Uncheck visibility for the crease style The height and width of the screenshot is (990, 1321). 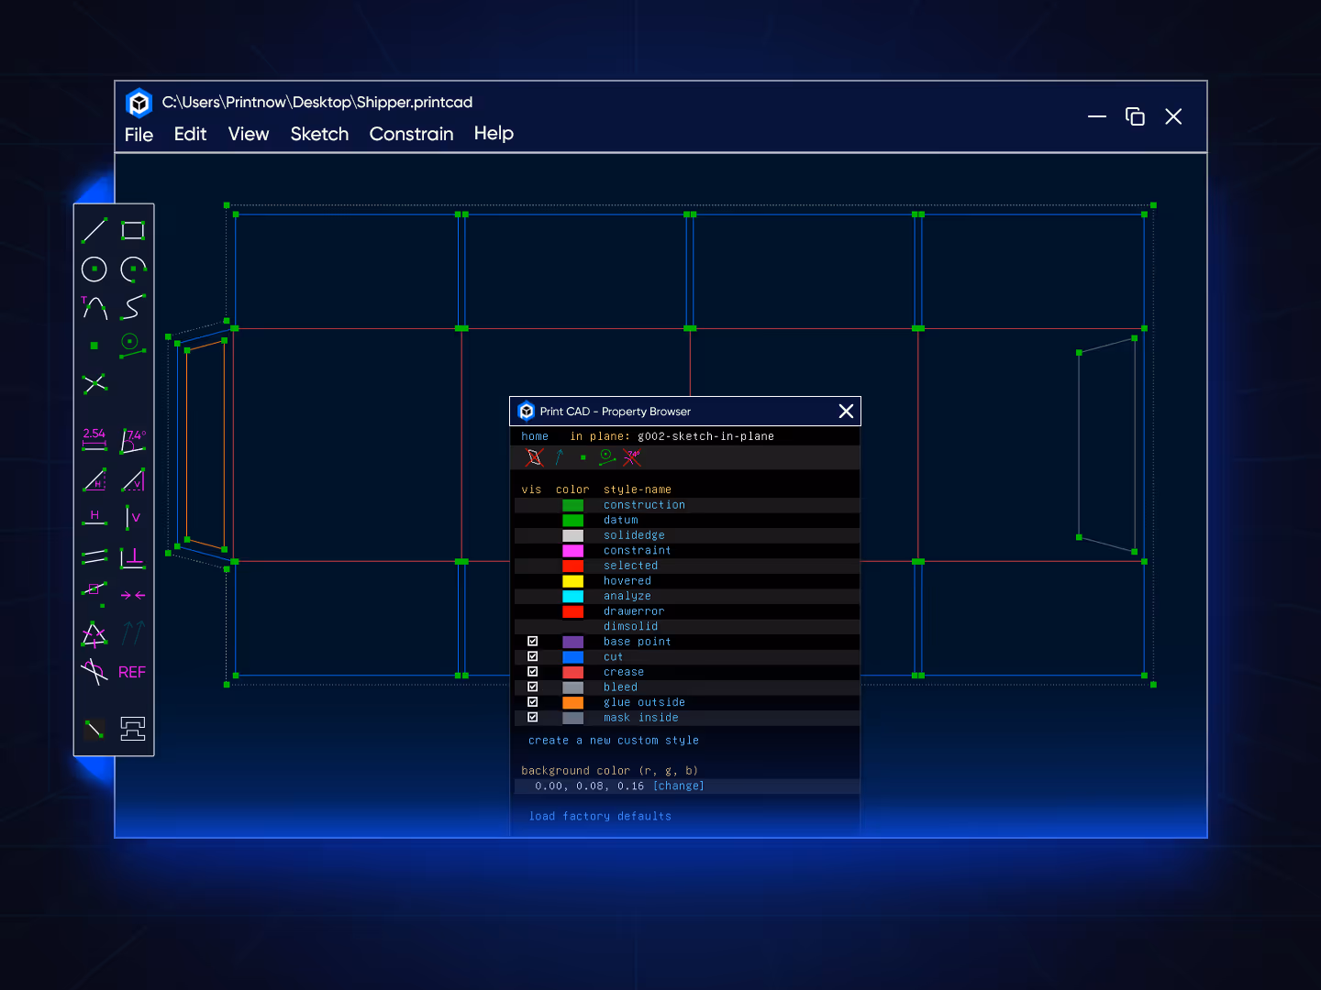533,671
